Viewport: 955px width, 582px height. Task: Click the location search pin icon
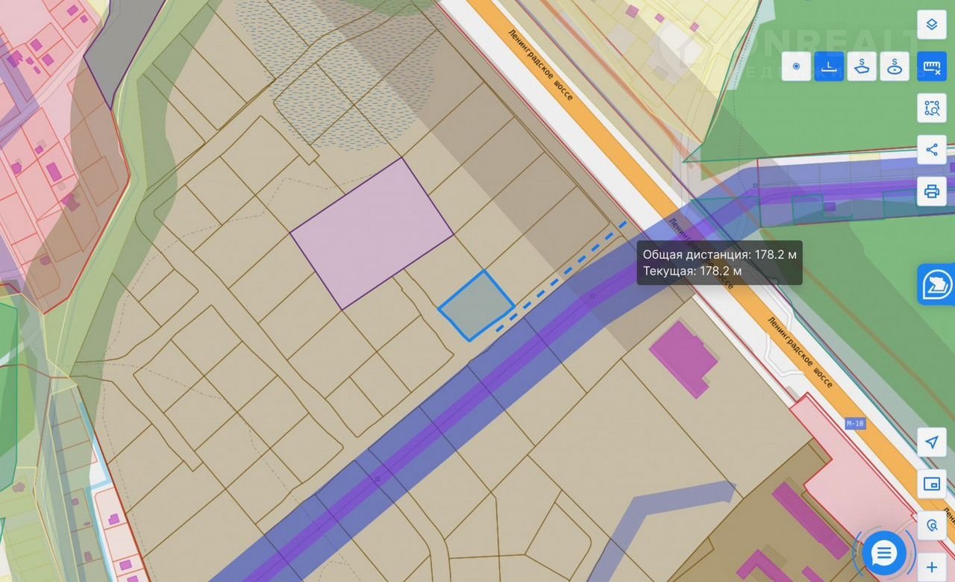pos(931,526)
